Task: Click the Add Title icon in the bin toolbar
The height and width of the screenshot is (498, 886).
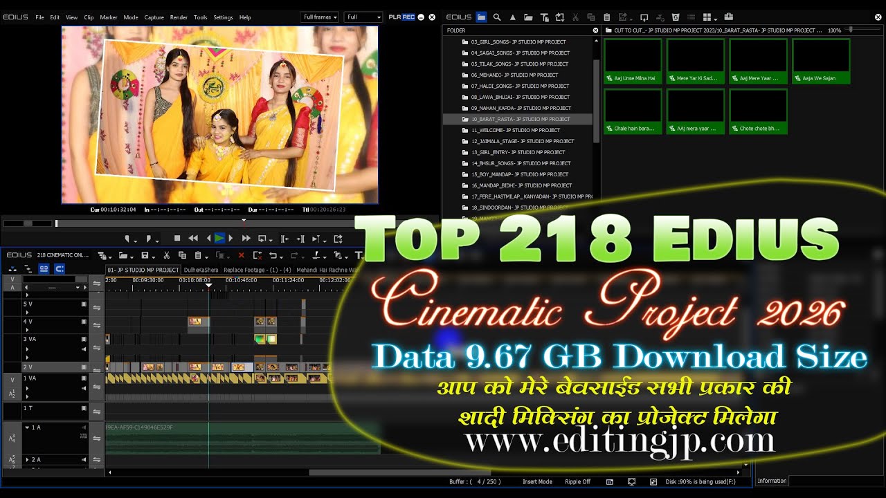Action: 545,17
